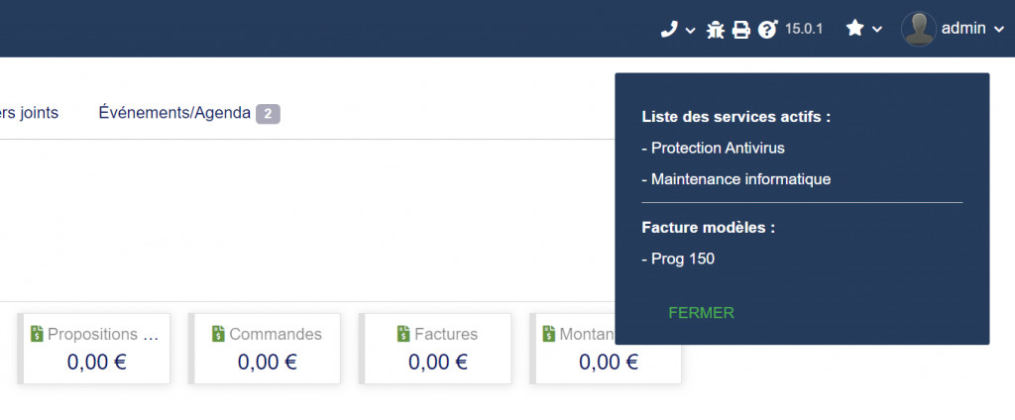
Task: Click the phone icon in top bar
Action: [669, 29]
